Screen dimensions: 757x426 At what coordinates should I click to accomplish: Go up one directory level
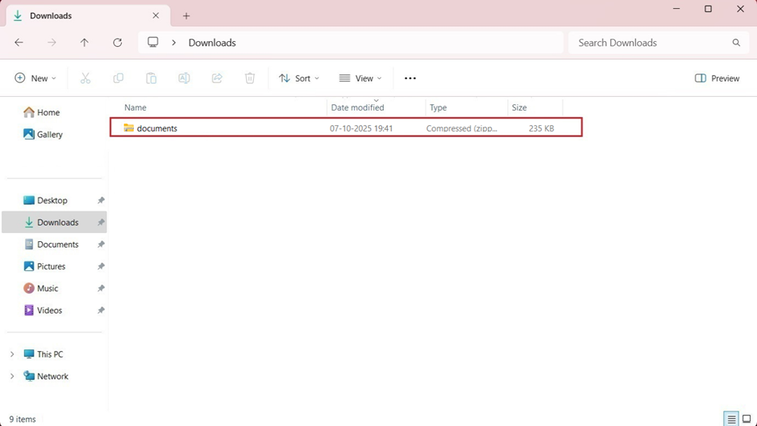(x=85, y=43)
